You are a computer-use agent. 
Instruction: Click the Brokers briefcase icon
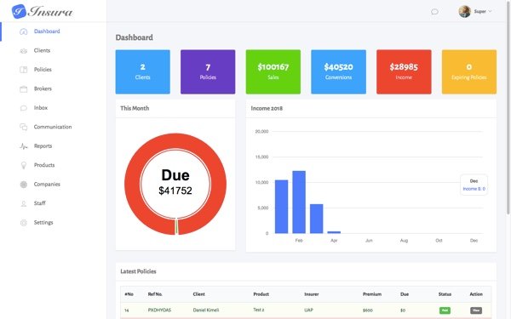click(24, 88)
